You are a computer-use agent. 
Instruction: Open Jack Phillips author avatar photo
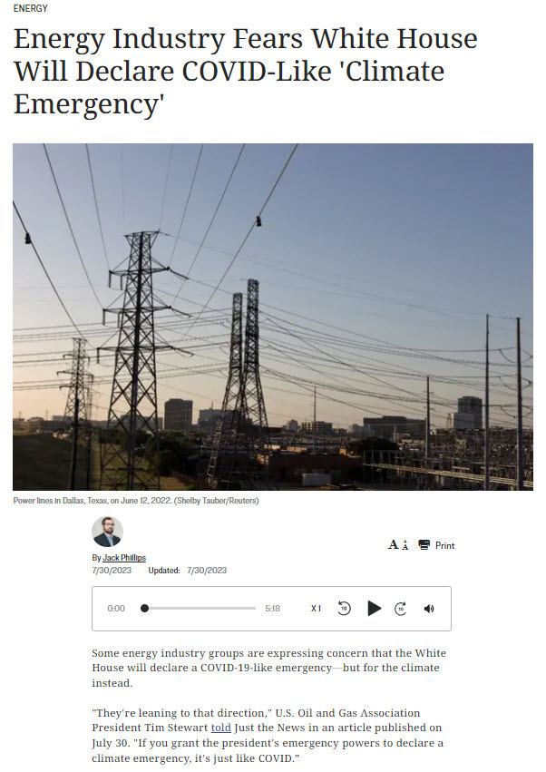pos(107,532)
